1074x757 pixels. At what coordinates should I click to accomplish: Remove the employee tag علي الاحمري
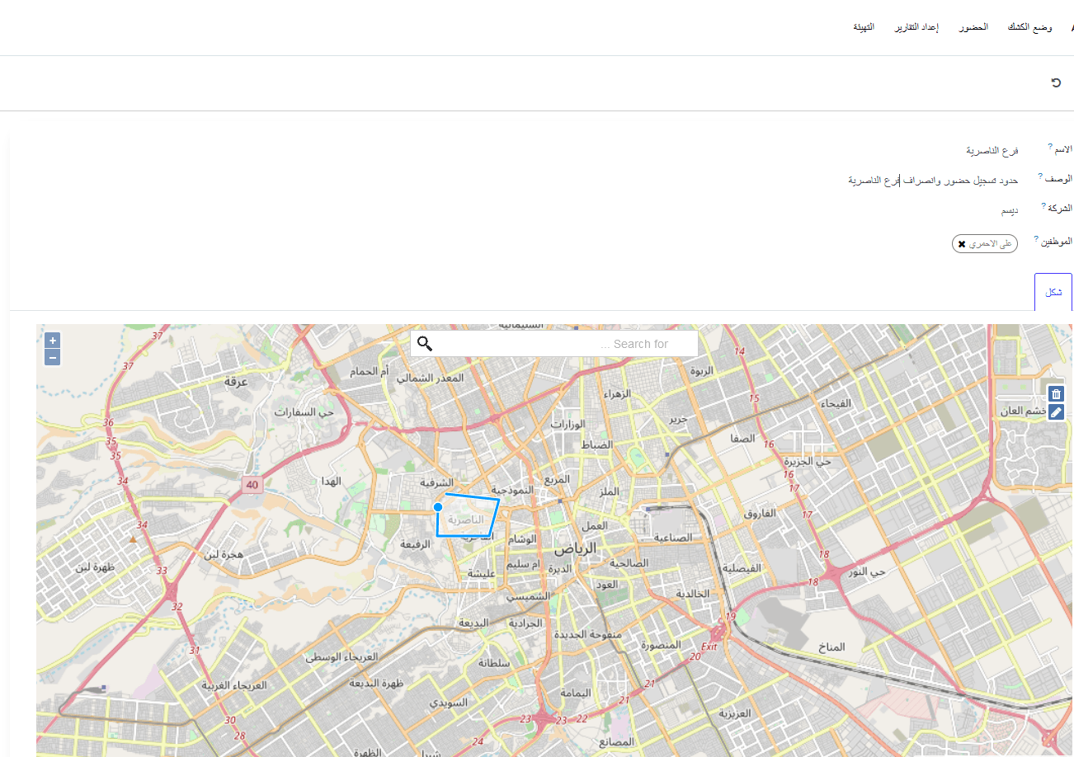click(962, 244)
